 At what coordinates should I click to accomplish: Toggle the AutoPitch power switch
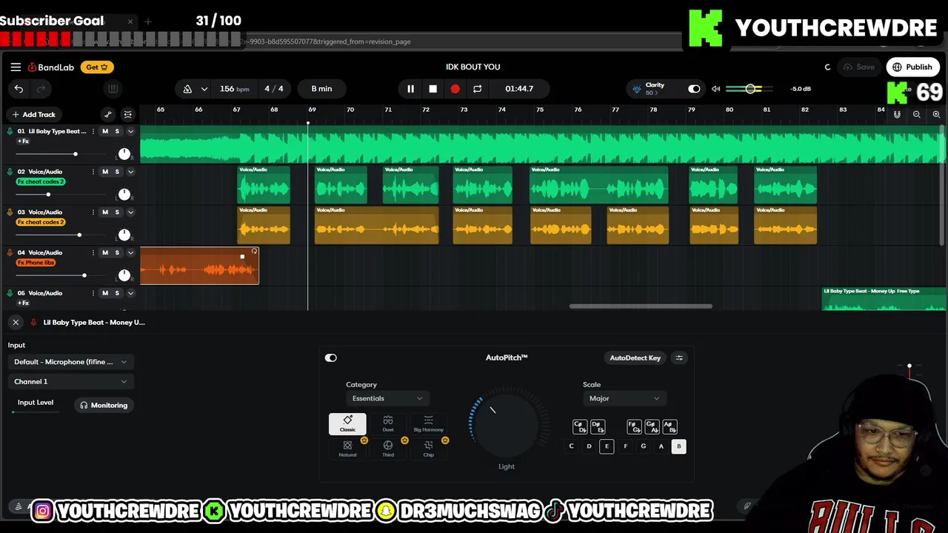(x=331, y=358)
